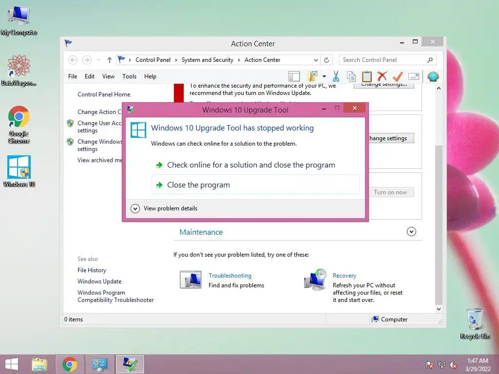The height and width of the screenshot is (374, 499).
Task: Choose Close the program
Action: pos(255,185)
